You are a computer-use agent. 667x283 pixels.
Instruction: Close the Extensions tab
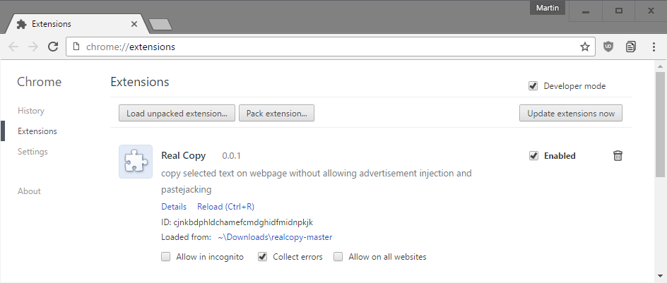(x=134, y=24)
